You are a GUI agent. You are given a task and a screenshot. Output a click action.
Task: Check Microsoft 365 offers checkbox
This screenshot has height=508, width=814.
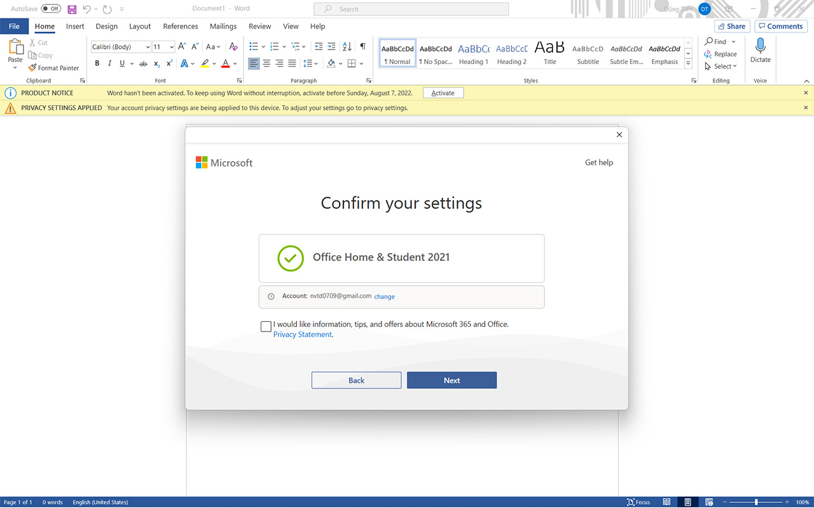tap(266, 326)
